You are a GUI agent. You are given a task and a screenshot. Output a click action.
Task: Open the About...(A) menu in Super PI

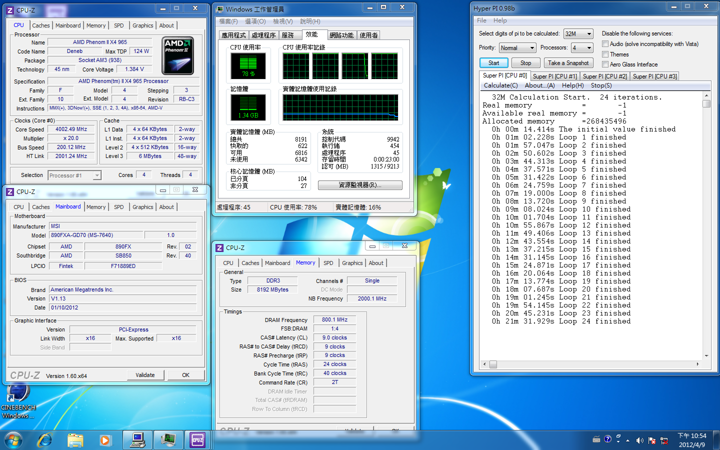pos(539,85)
